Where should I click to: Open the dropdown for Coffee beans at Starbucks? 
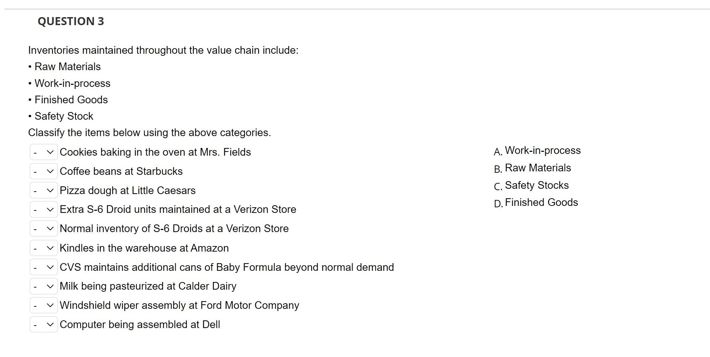point(43,171)
